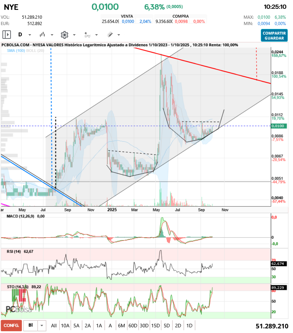The height and width of the screenshot is (333, 293).
Task: Select the 6M time range
Action: coord(121,326)
